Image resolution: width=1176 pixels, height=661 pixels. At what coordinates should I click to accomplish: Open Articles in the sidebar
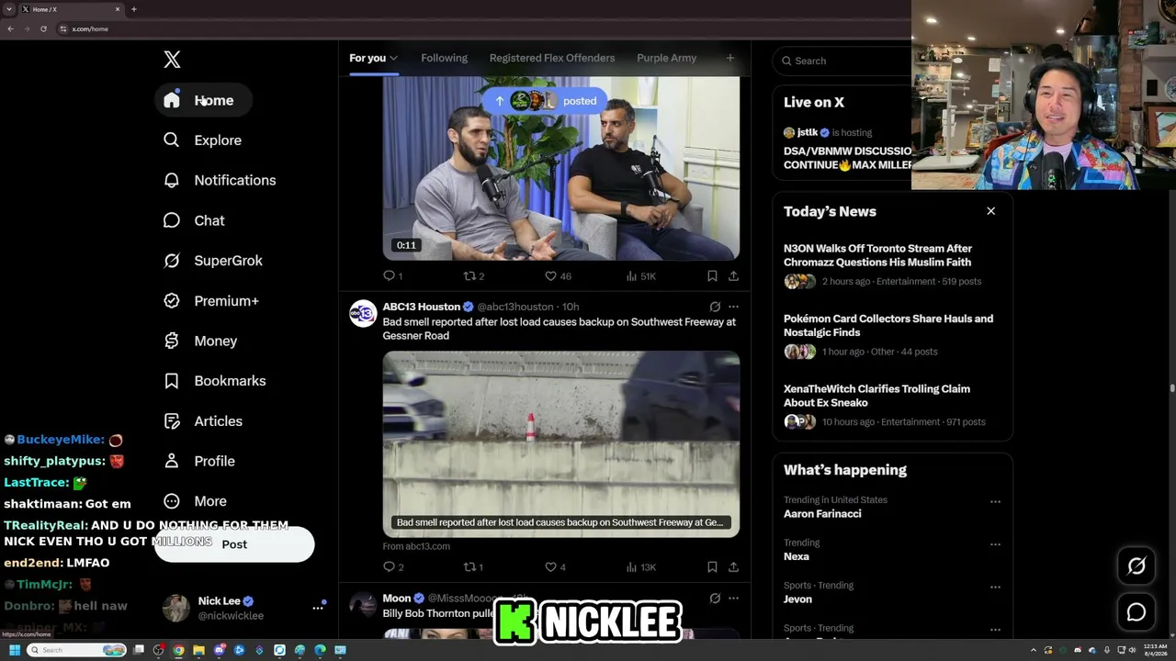(203, 421)
